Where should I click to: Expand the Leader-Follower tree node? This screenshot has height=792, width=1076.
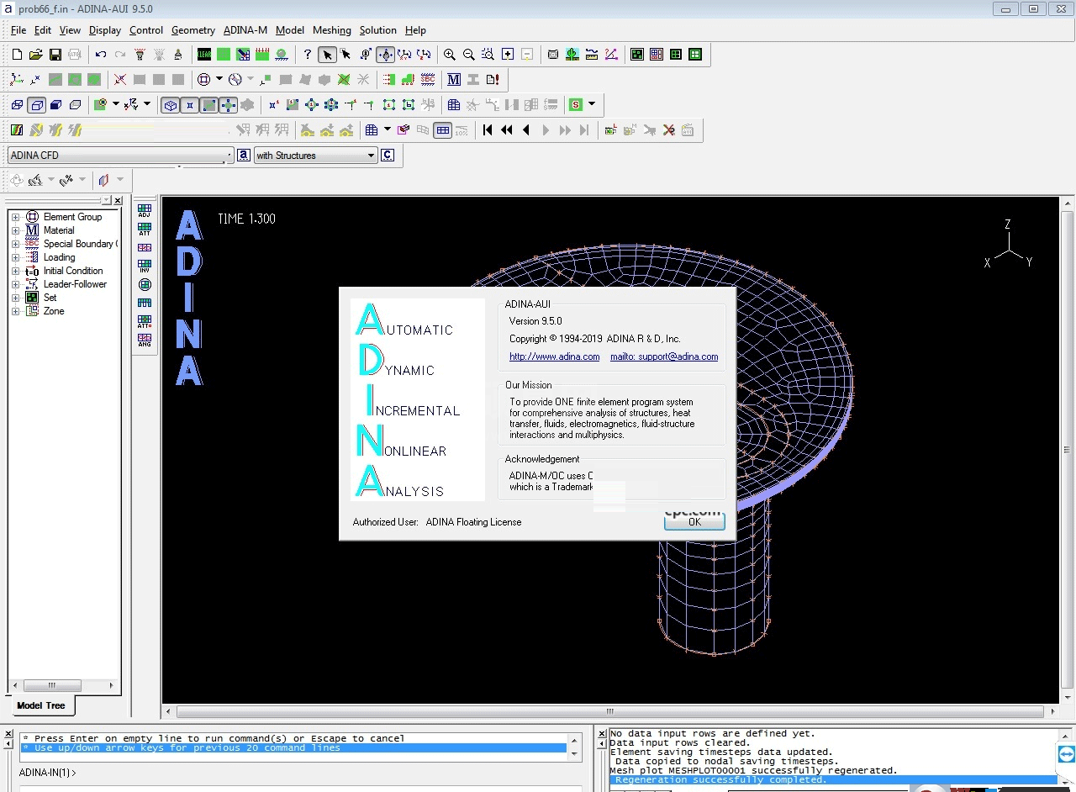(x=15, y=284)
